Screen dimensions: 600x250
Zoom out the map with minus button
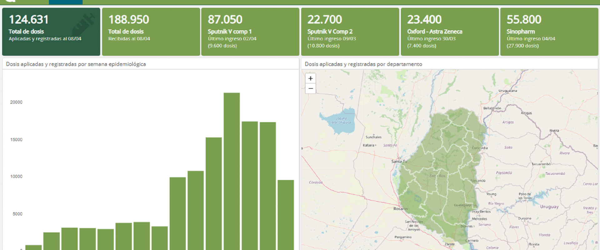310,89
